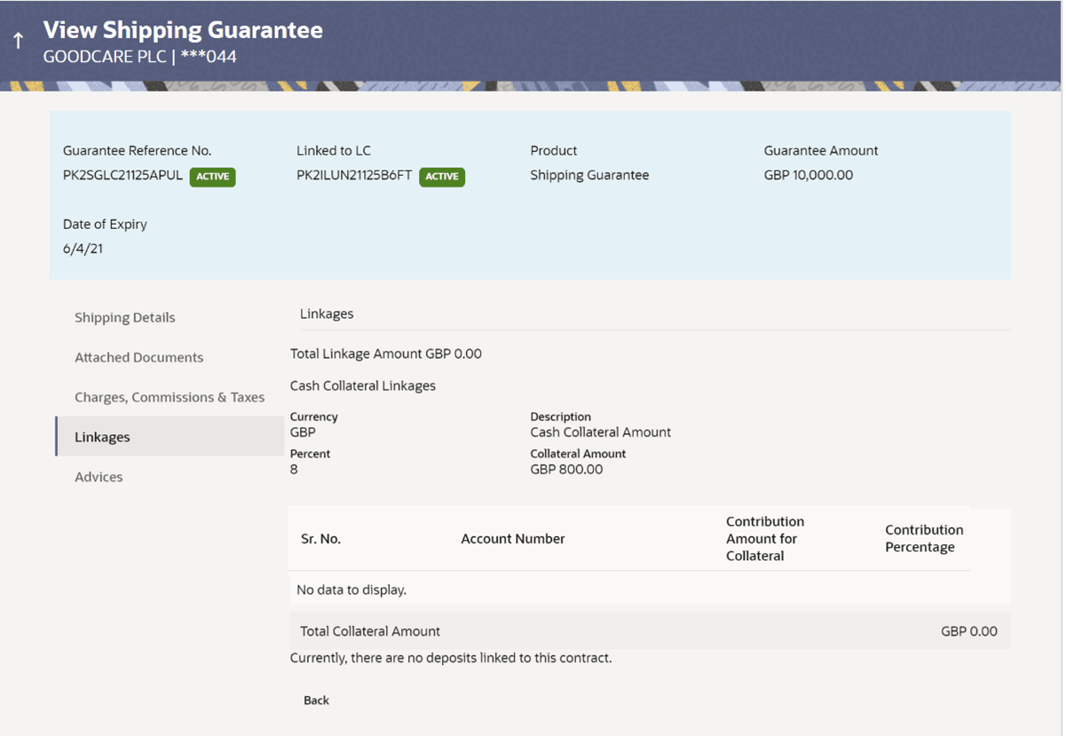Viewport: 1066px width, 736px height.
Task: Open the Attached Documents section
Action: 138,357
